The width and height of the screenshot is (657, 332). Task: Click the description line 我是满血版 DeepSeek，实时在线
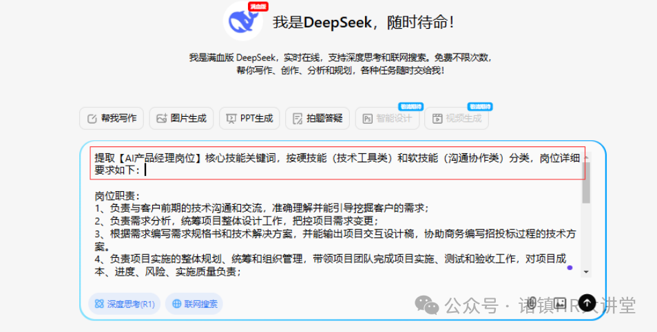[340, 57]
